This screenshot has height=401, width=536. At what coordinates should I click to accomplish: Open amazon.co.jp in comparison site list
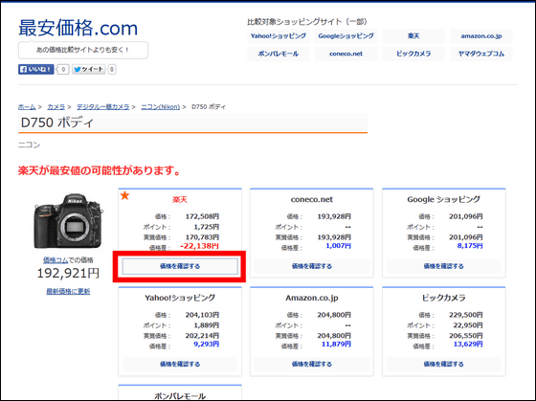[x=481, y=36]
